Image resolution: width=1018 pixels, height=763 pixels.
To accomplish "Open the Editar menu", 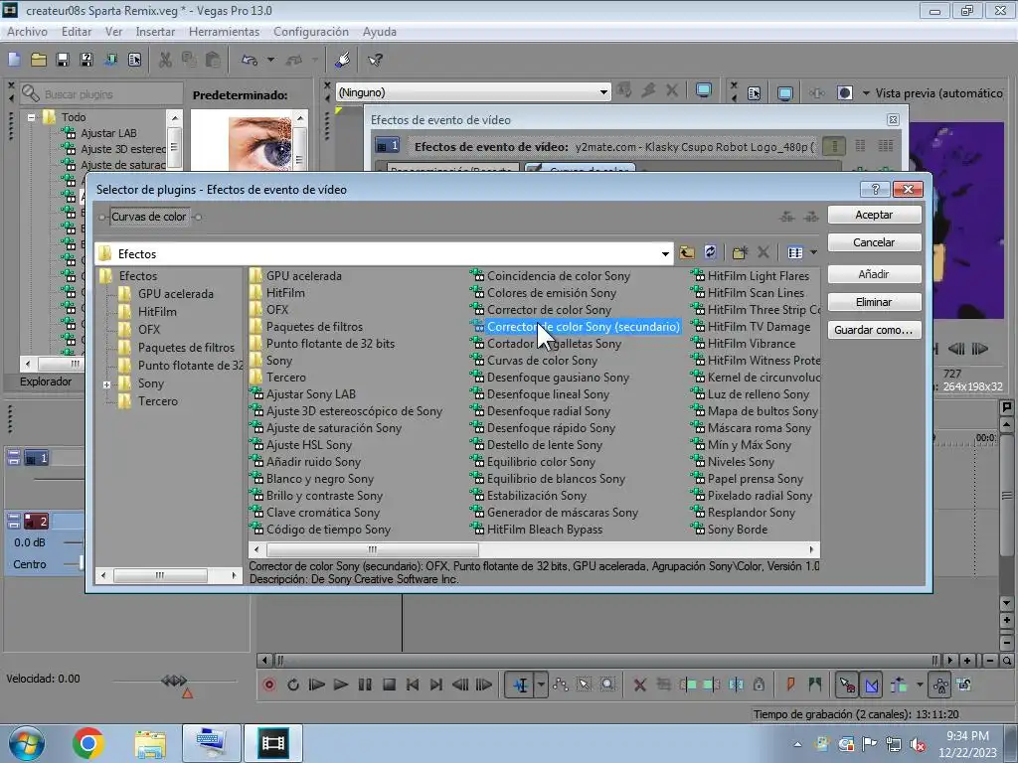I will [x=76, y=31].
